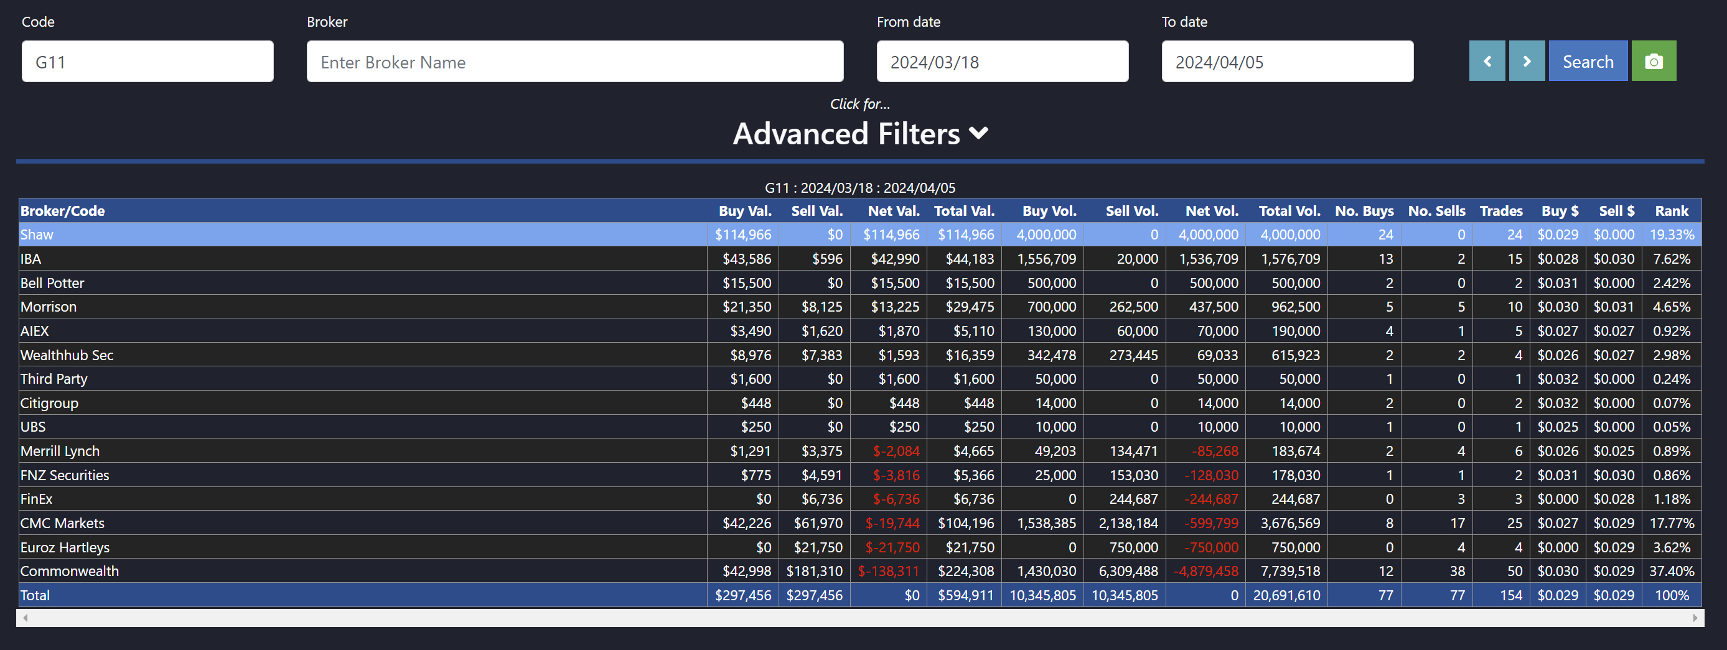The image size is (1727, 650).
Task: Expand the Advanced Filters section
Action: tap(860, 133)
